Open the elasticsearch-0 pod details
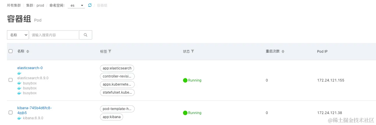 [x=30, y=68]
